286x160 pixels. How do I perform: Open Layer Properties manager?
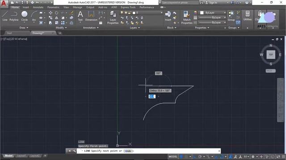[113, 17]
